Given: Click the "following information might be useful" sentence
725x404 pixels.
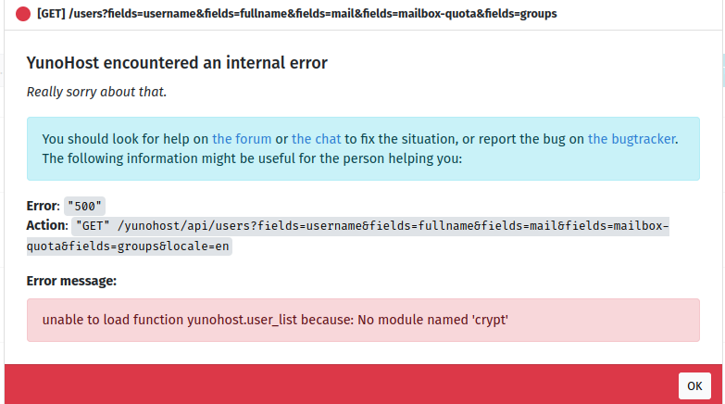Looking at the screenshot, I should coord(252,158).
